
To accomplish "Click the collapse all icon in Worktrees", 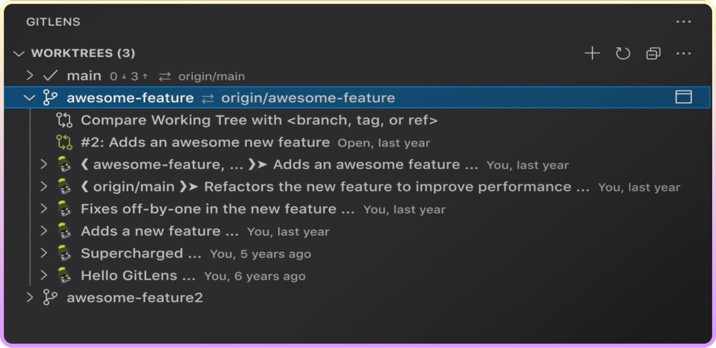I will pos(653,53).
